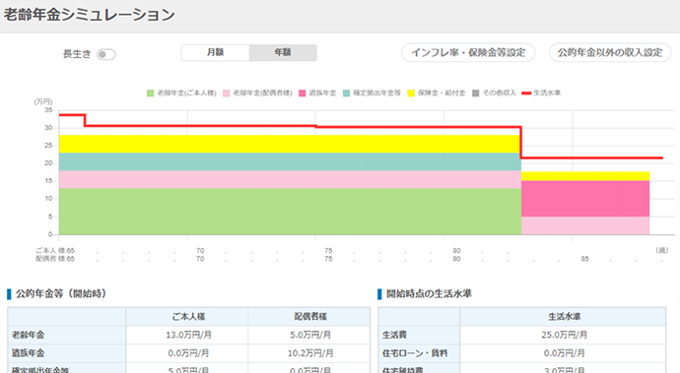
Task: Click gray その他収入 legend swatch
Action: tap(476, 93)
